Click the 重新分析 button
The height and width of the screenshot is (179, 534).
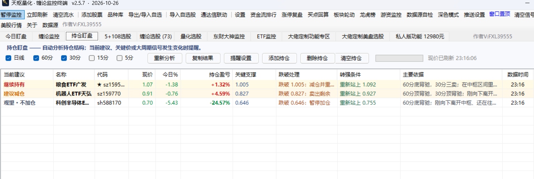click(165, 58)
